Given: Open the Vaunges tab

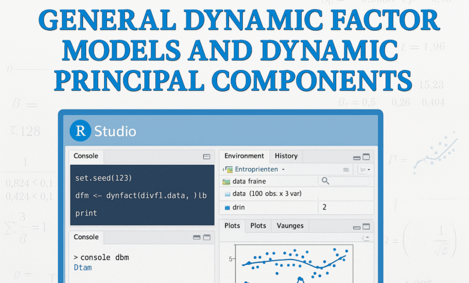Looking at the screenshot, I should 290,226.
